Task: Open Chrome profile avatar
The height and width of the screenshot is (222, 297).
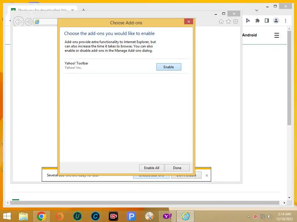Action: tap(276, 21)
